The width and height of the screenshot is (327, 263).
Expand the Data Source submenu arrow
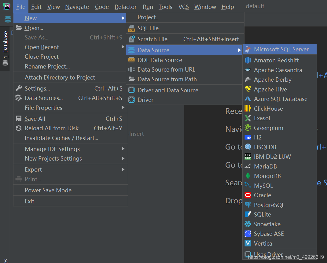pos(239,50)
